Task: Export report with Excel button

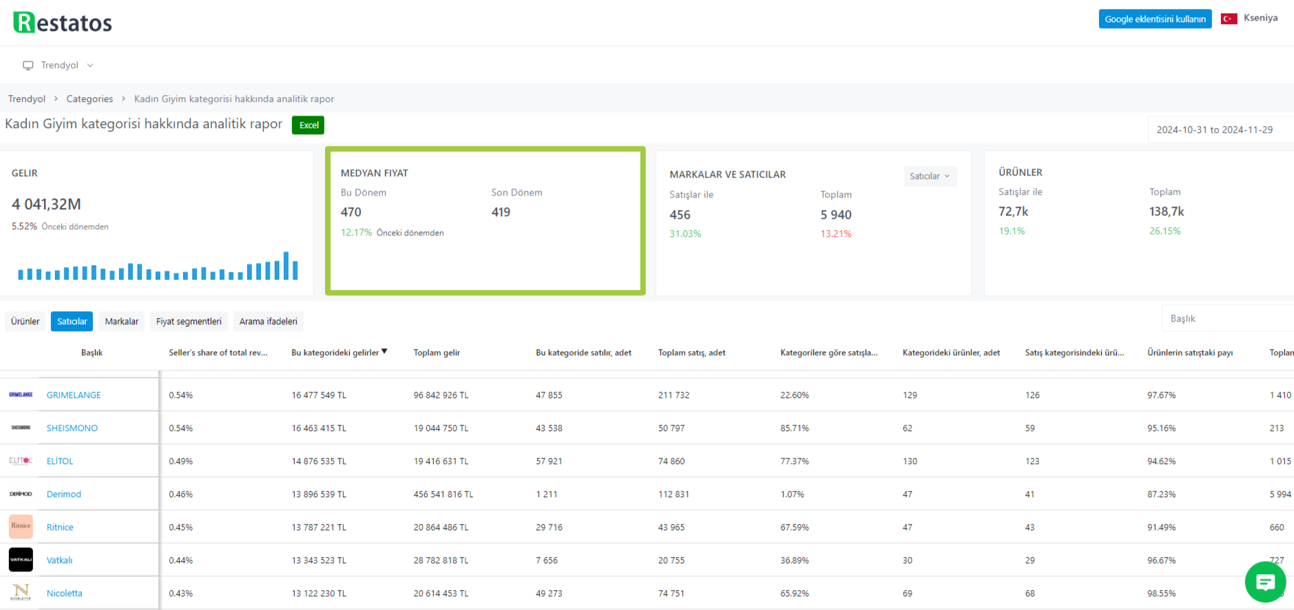Action: pyautogui.click(x=309, y=125)
